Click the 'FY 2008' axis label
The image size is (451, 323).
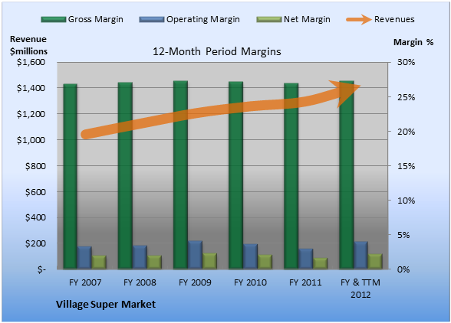point(140,282)
